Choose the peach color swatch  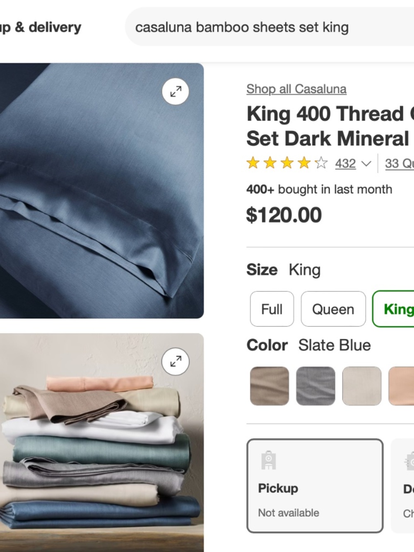pyautogui.click(x=402, y=386)
